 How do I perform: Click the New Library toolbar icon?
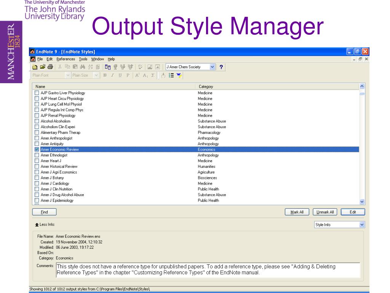(x=35, y=67)
